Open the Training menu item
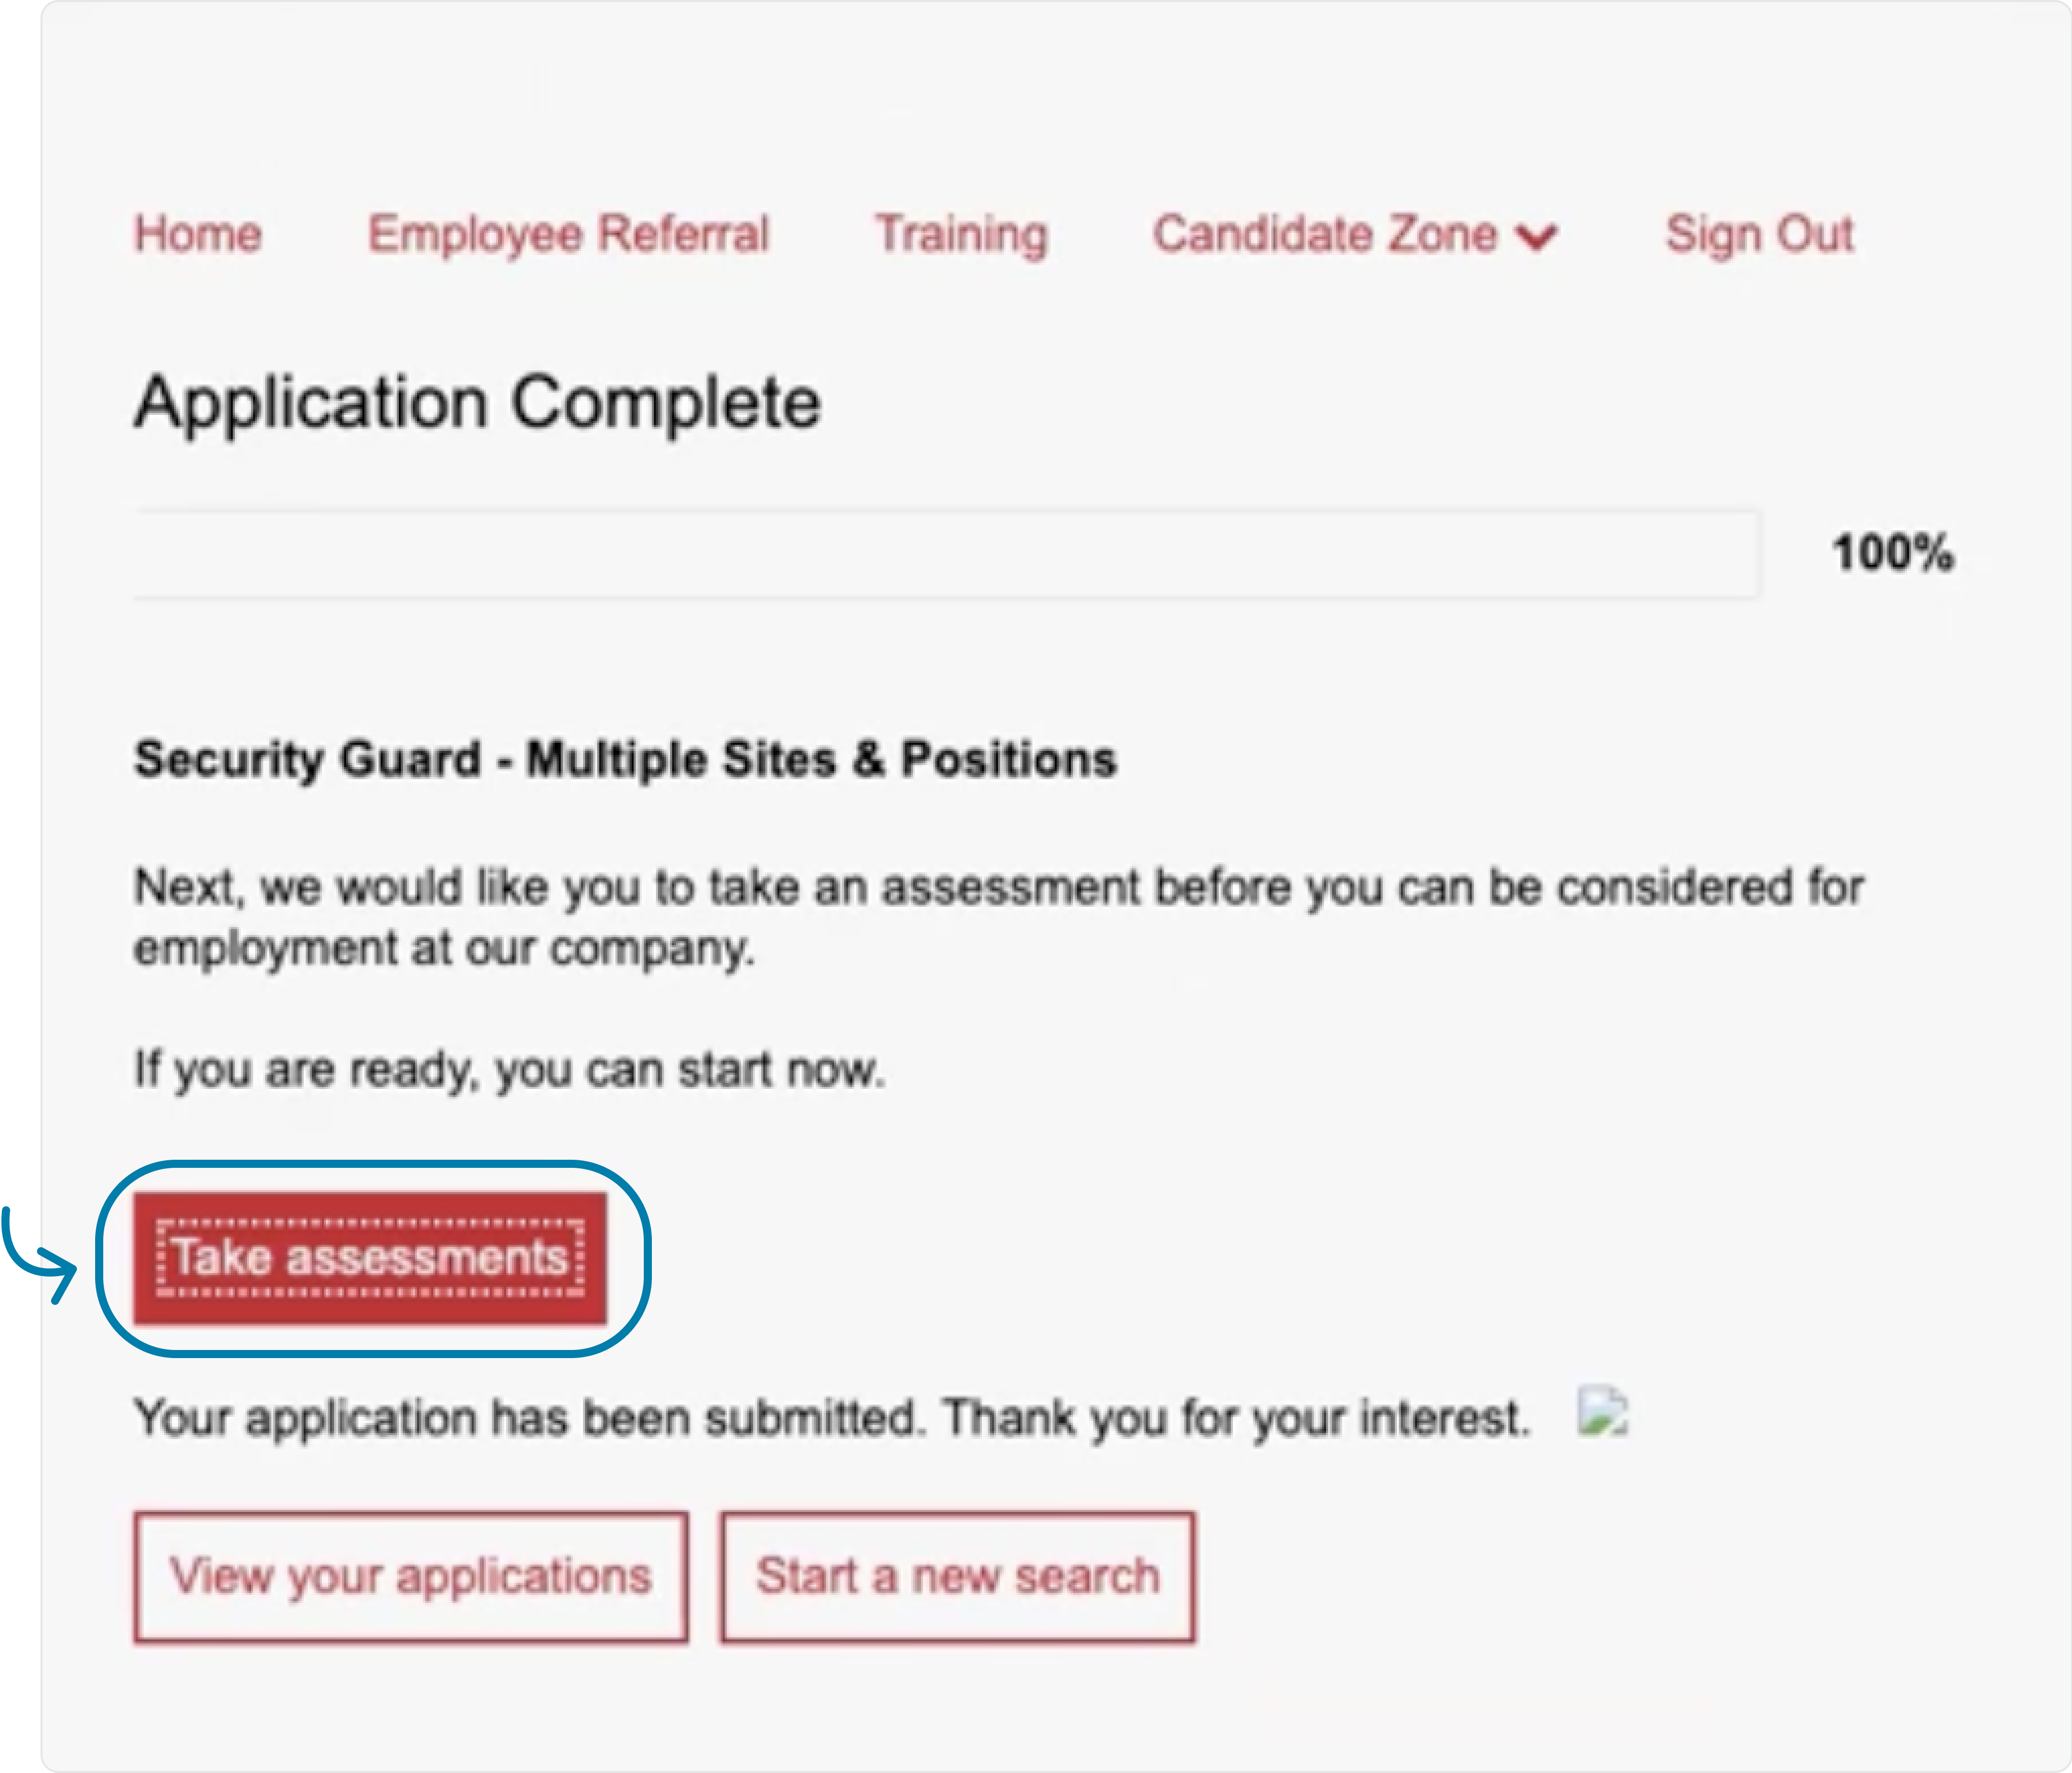2072x1773 pixels. (x=961, y=235)
